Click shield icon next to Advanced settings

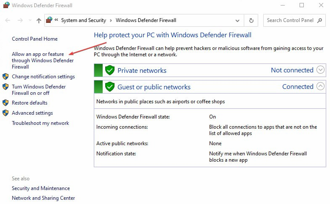tap(5, 113)
